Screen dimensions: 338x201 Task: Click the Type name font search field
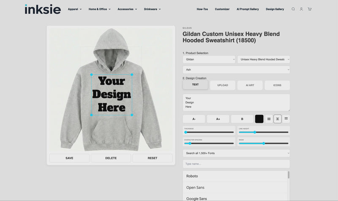236,163
